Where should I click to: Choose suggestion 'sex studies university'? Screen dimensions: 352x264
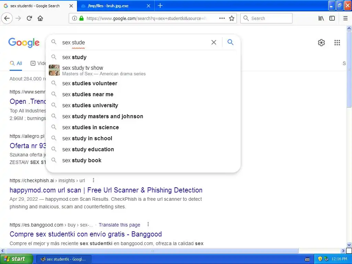click(x=143, y=105)
